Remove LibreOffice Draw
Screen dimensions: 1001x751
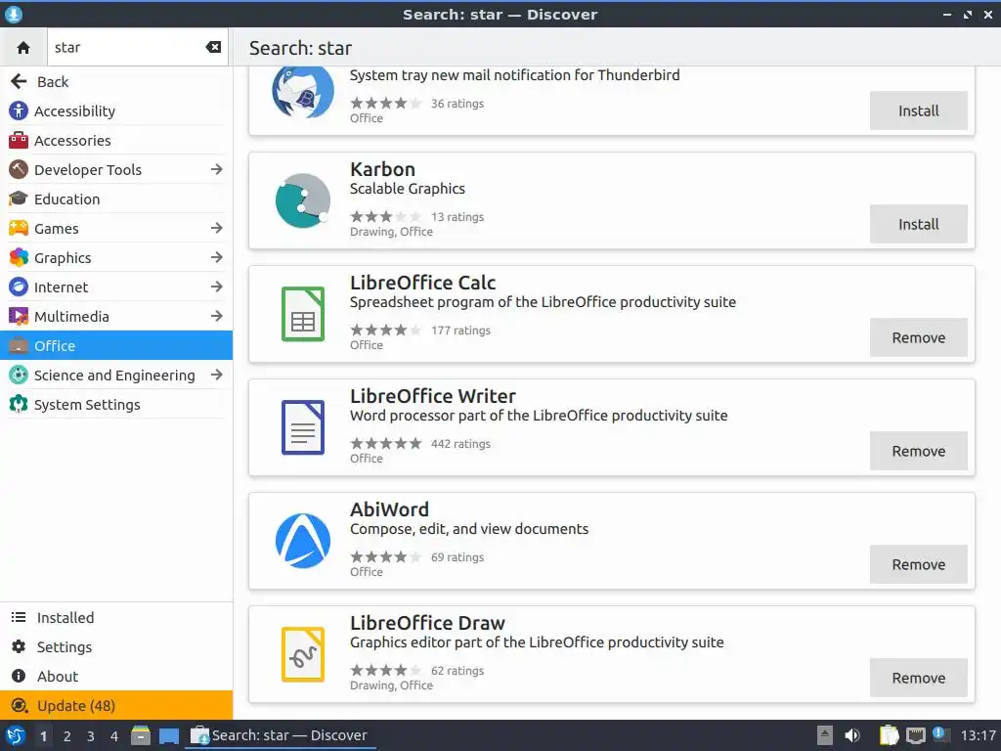coord(918,679)
